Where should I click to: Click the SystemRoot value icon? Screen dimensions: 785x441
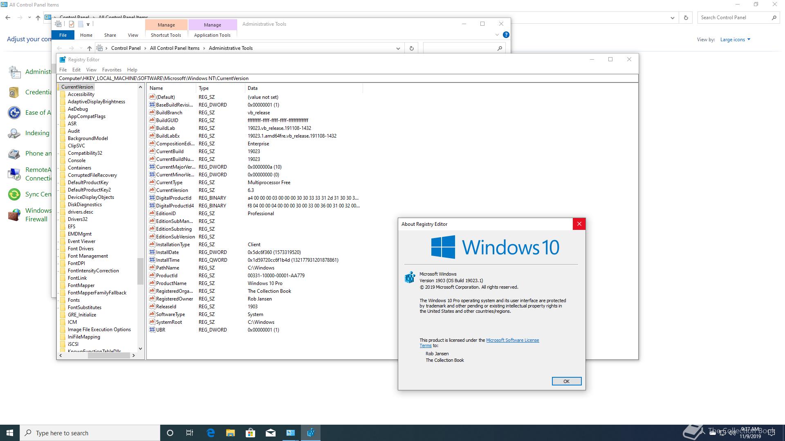pyautogui.click(x=152, y=322)
